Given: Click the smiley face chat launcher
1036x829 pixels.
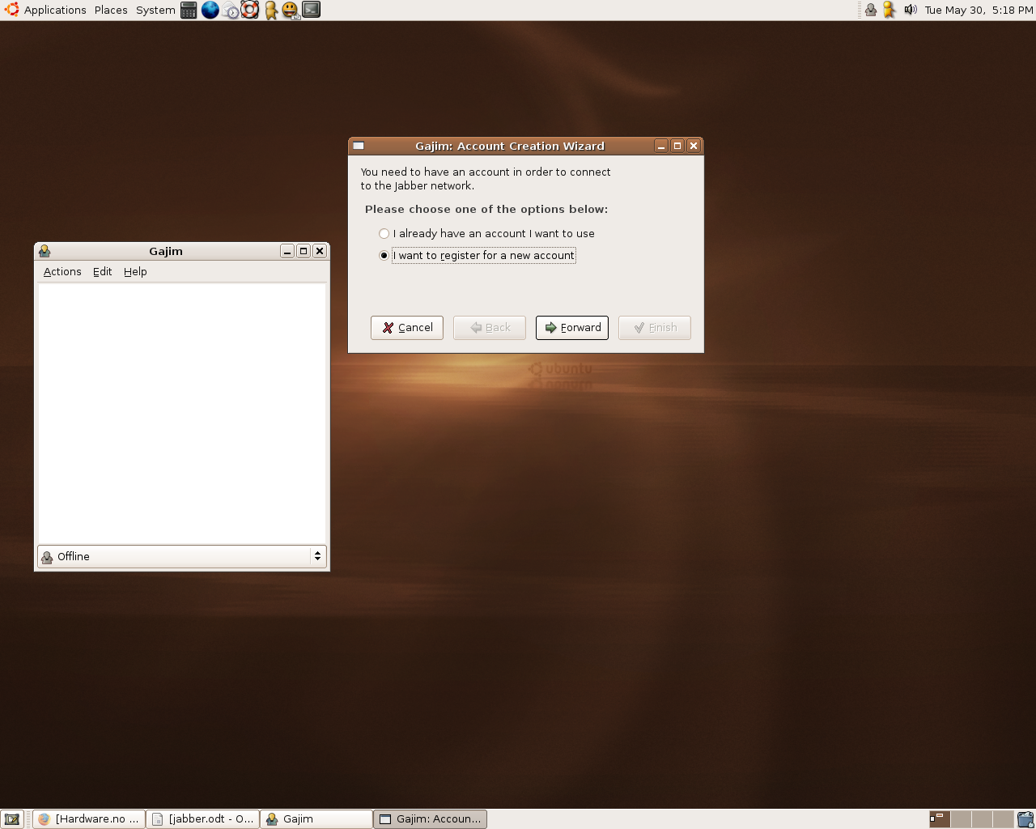Looking at the screenshot, I should pyautogui.click(x=291, y=10).
